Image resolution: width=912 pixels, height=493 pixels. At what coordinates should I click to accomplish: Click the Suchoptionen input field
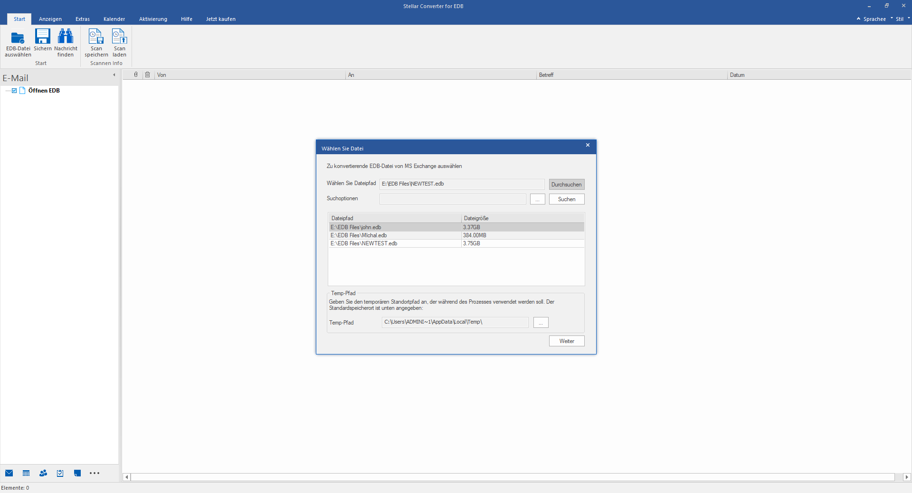[x=453, y=199]
